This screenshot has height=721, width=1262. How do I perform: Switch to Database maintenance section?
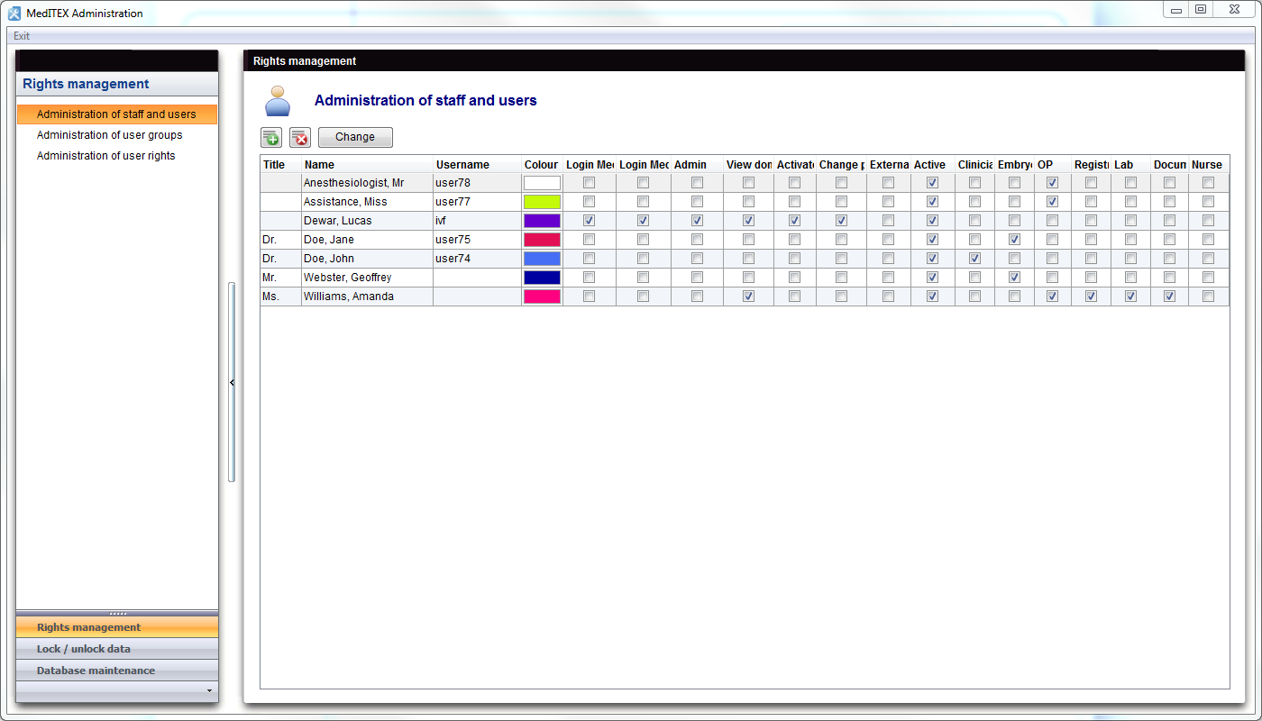click(117, 671)
